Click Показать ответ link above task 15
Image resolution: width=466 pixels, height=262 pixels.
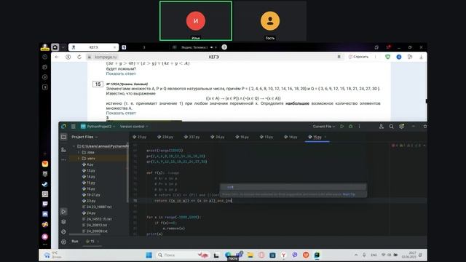pyautogui.click(x=121, y=74)
